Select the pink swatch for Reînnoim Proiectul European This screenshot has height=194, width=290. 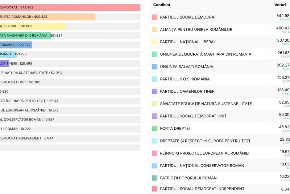pos(154,153)
